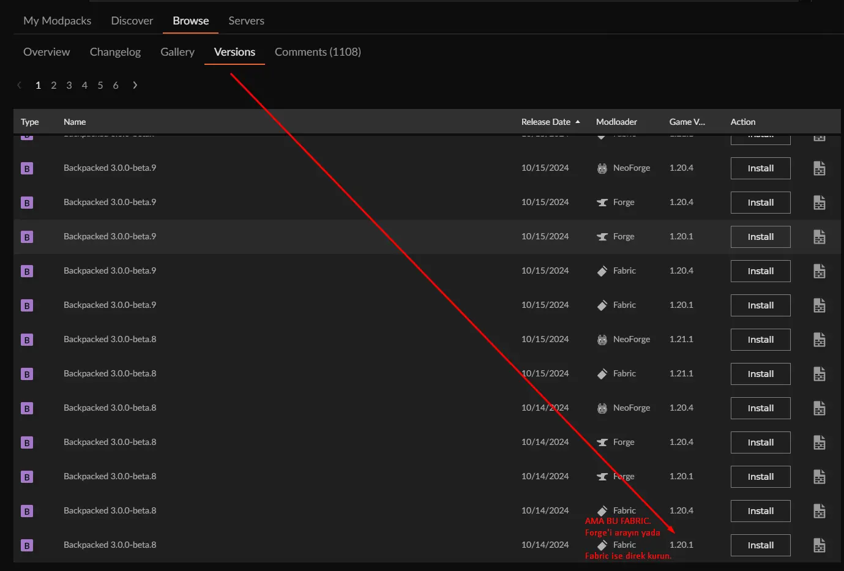This screenshot has height=571, width=844.
Task: Click NeoForge icon in beta.8 1.20.4 row
Action: click(602, 408)
